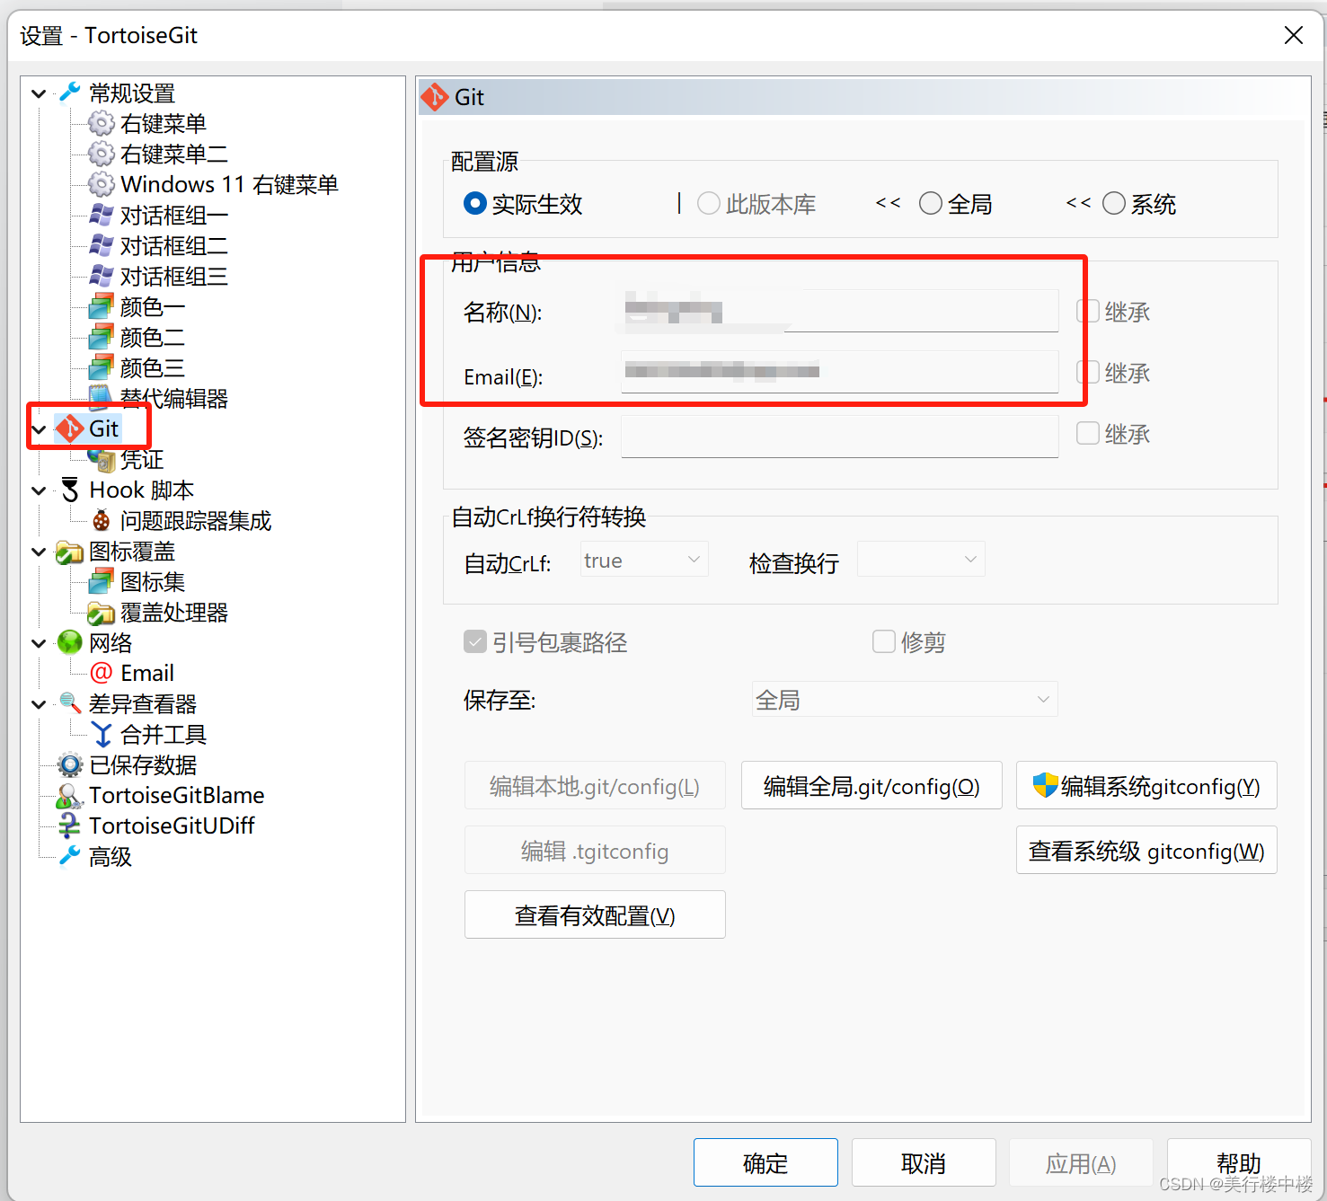Click the icon beside 图标集
Screen dimensions: 1327x1201
(x=102, y=581)
